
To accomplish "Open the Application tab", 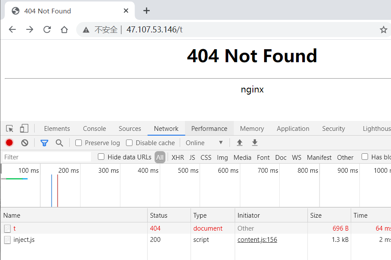I will (x=293, y=129).
